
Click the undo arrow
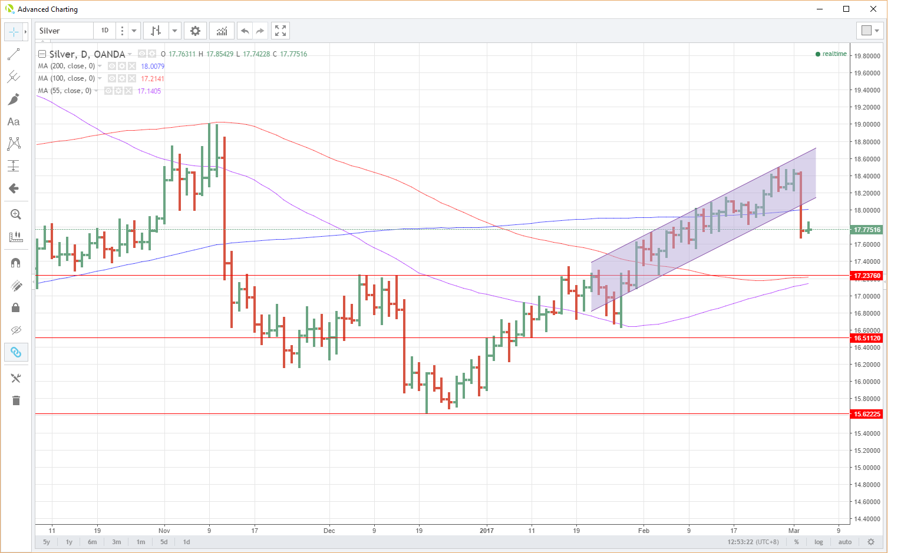[245, 31]
